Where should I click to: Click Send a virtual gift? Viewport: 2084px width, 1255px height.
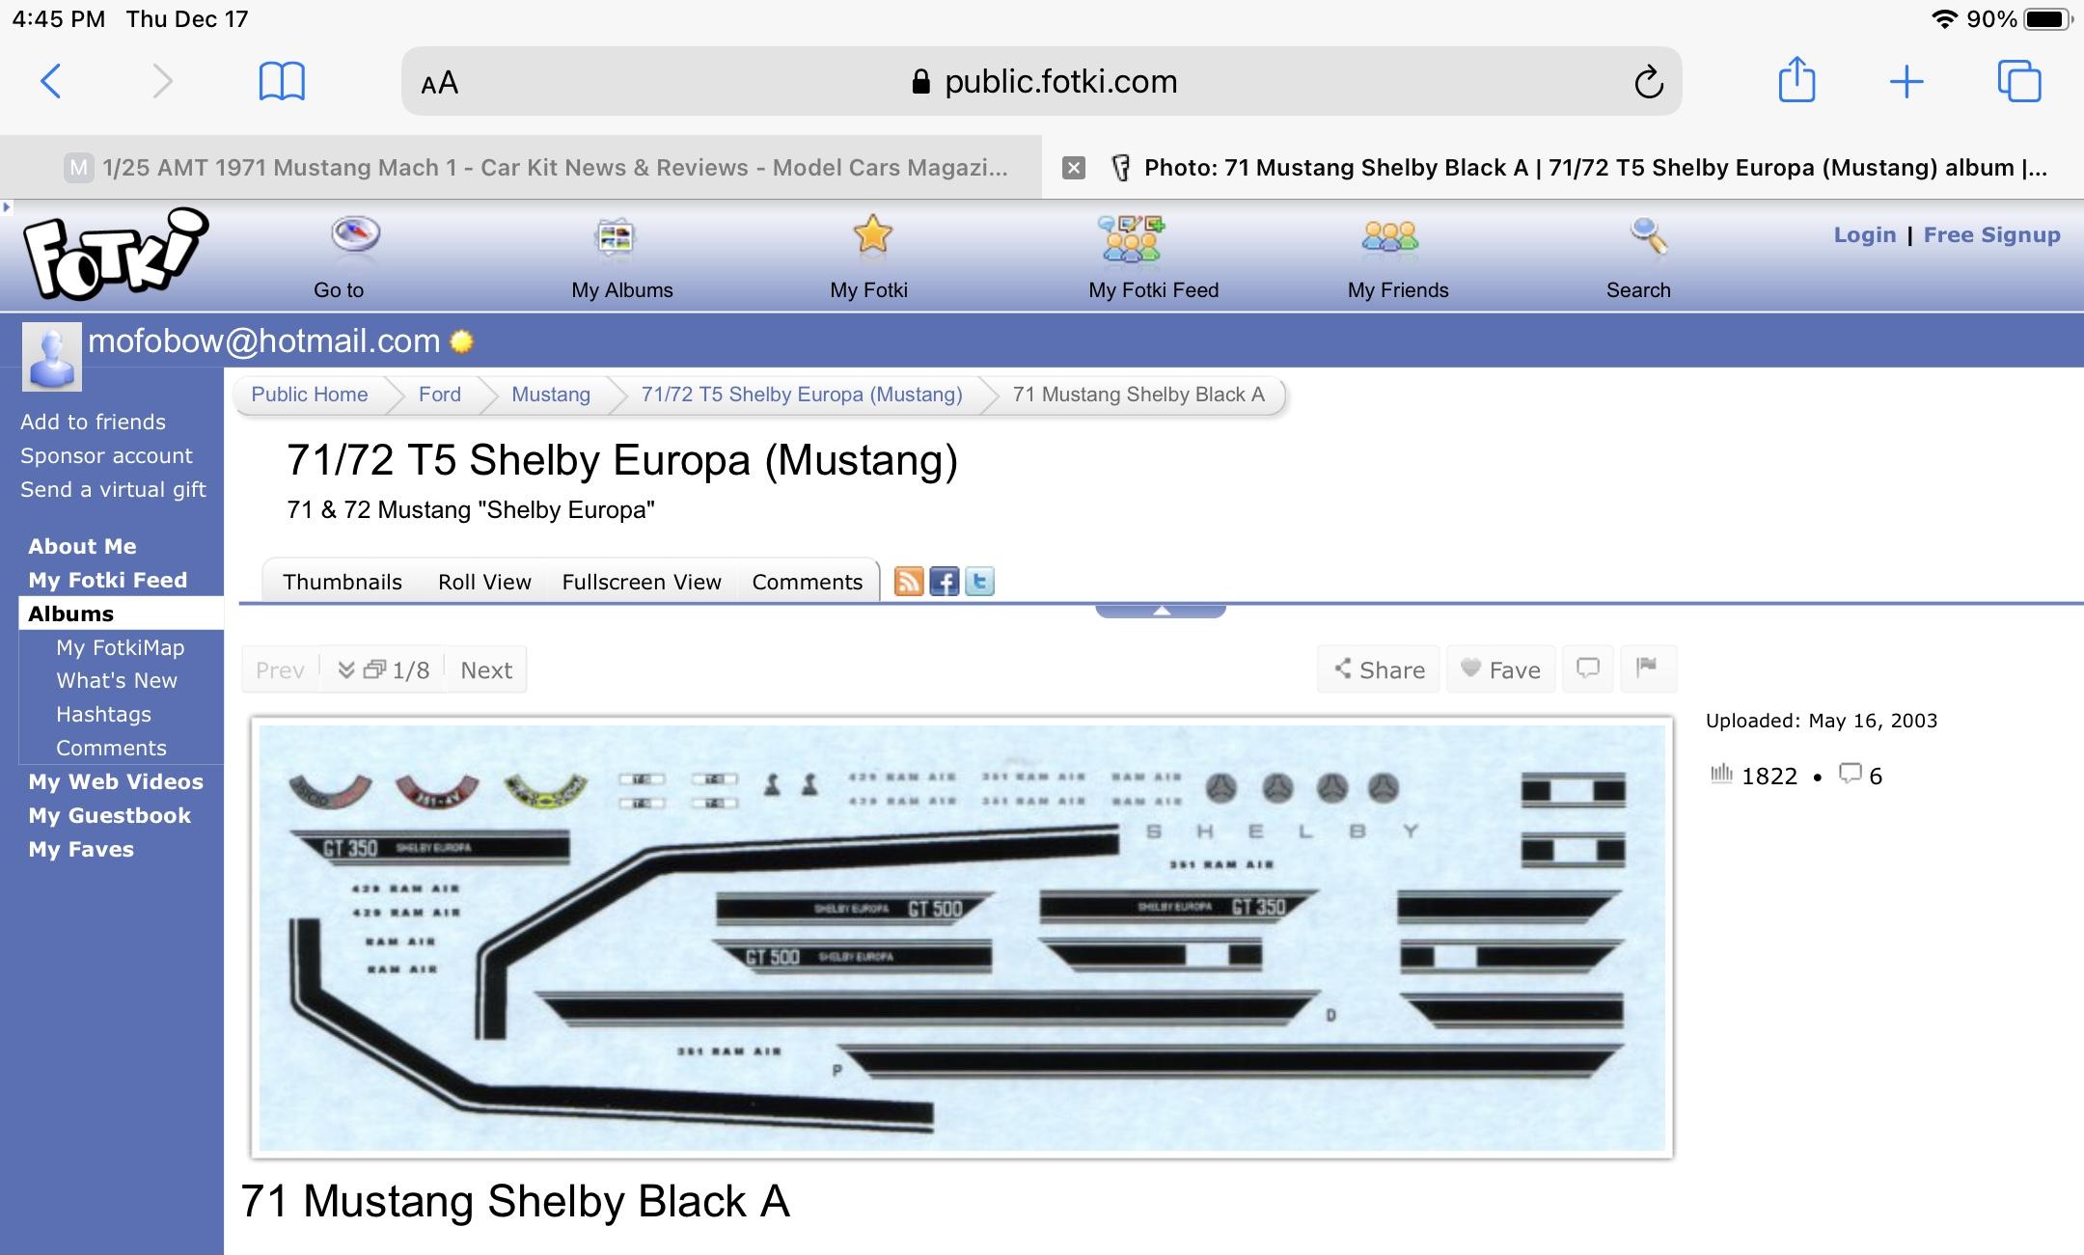pyautogui.click(x=113, y=489)
